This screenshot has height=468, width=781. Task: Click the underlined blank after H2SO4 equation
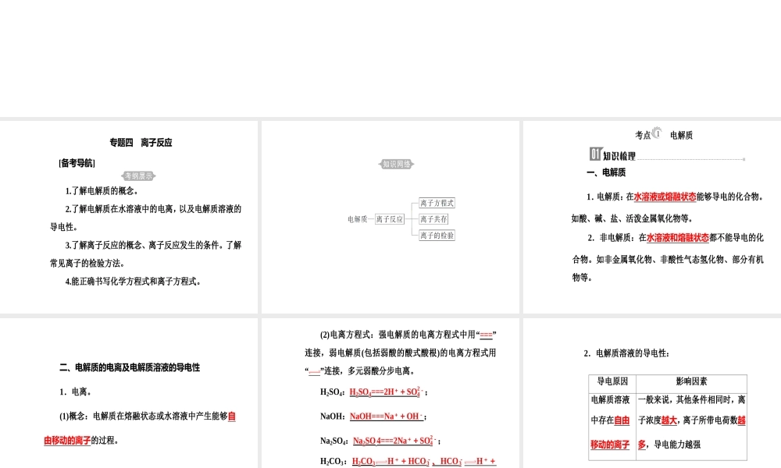[x=384, y=392]
